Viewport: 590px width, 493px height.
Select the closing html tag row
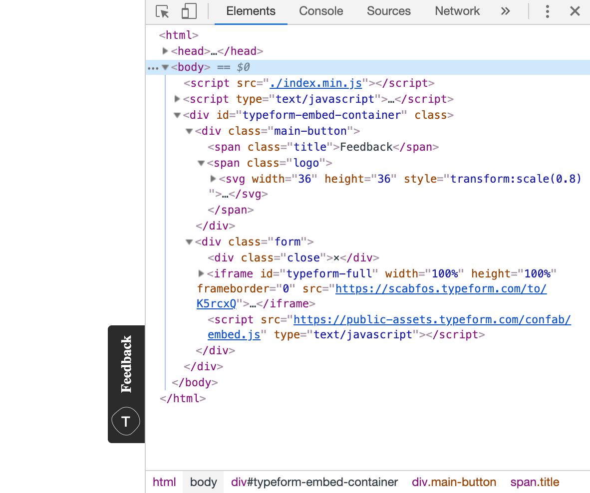coord(183,398)
